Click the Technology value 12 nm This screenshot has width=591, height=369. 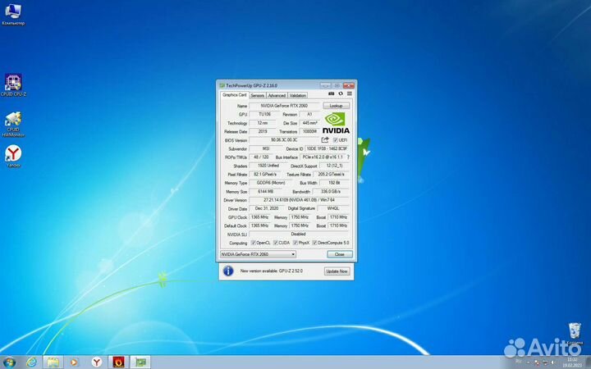263,123
